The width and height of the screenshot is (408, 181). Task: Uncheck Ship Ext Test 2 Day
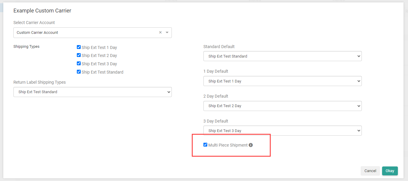(79, 55)
